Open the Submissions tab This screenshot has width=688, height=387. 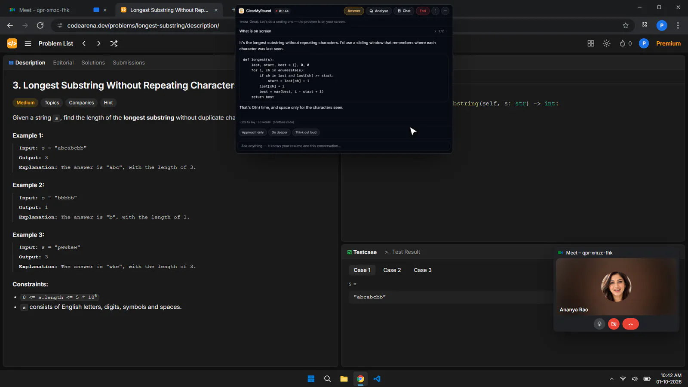[x=129, y=63]
